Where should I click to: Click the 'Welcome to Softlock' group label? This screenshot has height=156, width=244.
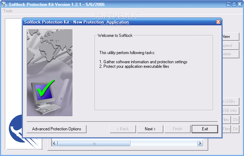pyautogui.click(x=115, y=35)
